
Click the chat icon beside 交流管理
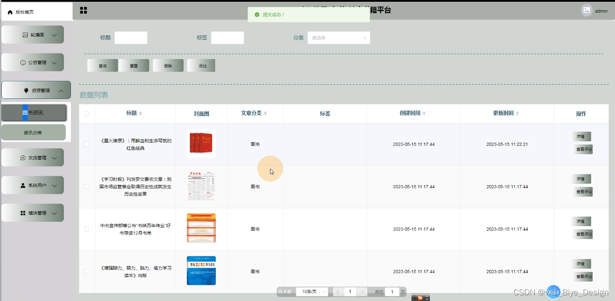pos(23,158)
